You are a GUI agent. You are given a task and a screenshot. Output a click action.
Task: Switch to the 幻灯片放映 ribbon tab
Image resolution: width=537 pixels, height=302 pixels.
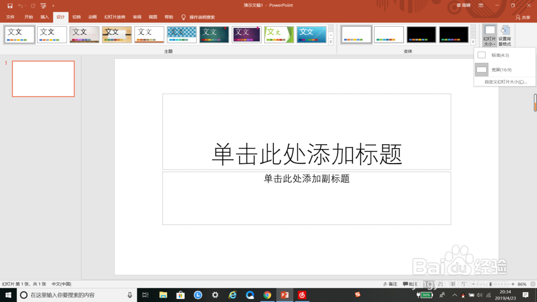115,17
